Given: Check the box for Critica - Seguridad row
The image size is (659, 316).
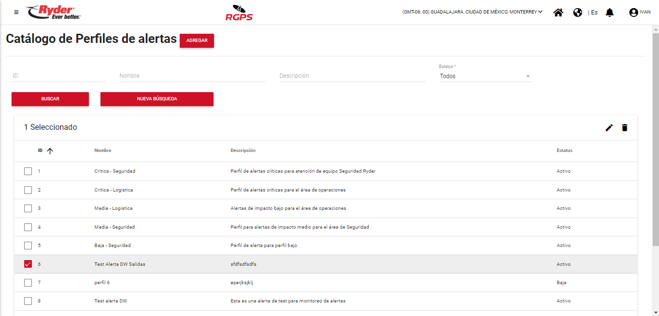Looking at the screenshot, I should tap(28, 171).
